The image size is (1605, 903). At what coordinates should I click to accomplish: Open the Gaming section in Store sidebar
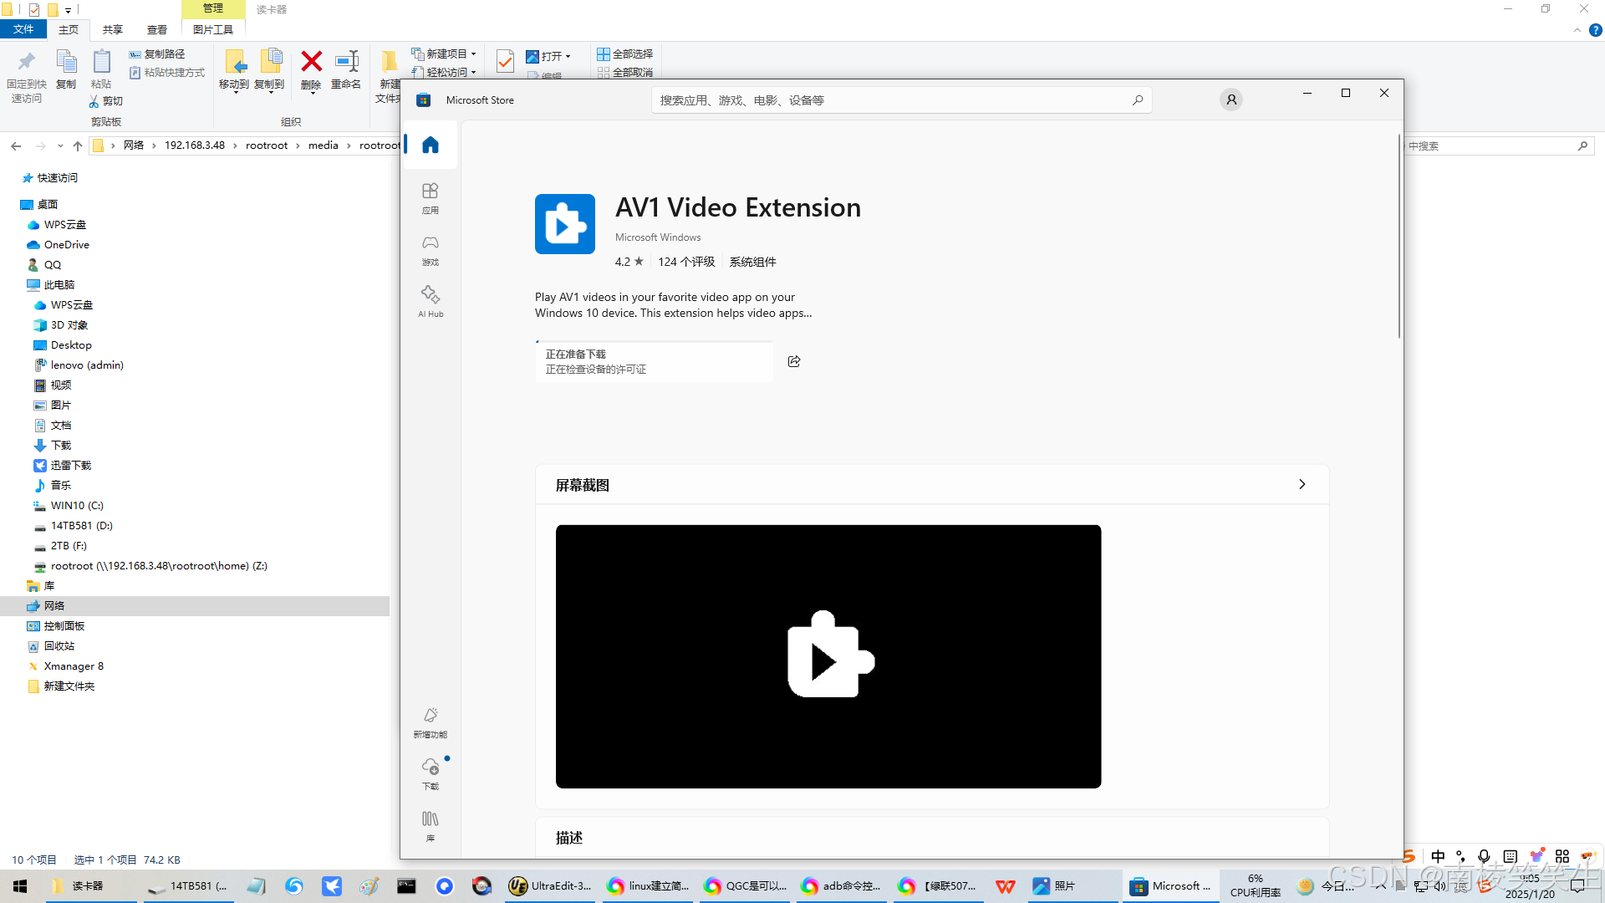(430, 250)
